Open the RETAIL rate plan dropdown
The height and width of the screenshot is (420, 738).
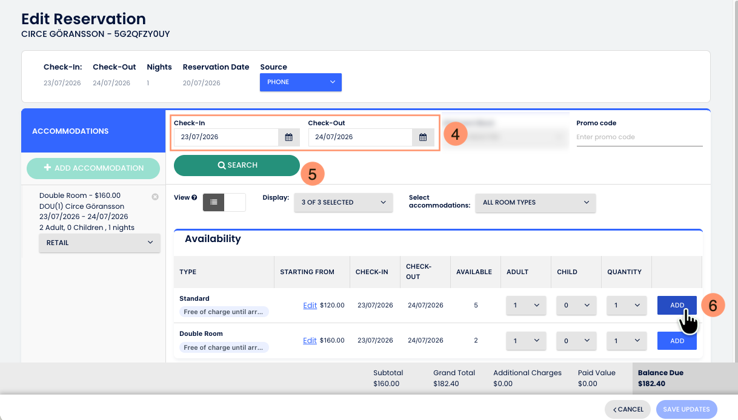click(100, 243)
